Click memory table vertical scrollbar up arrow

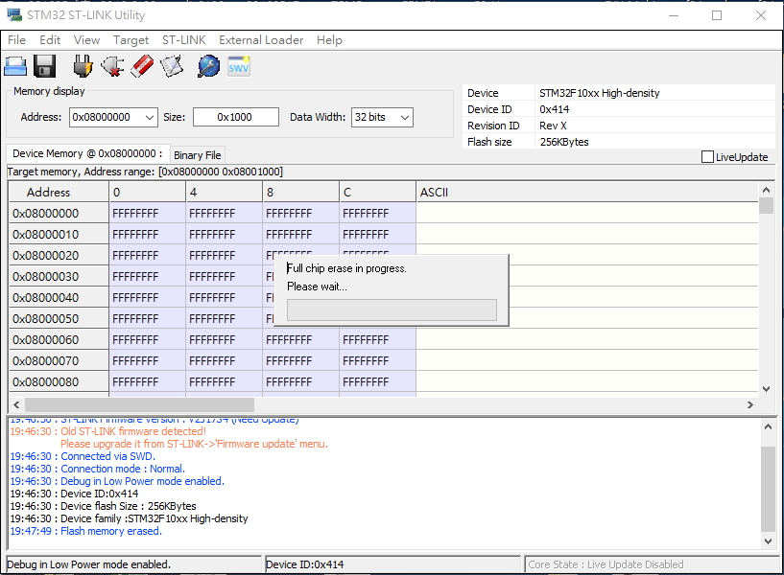pos(766,190)
